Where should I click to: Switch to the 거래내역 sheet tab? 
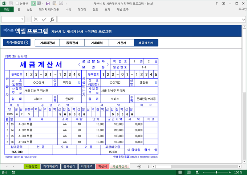[x=86, y=166]
